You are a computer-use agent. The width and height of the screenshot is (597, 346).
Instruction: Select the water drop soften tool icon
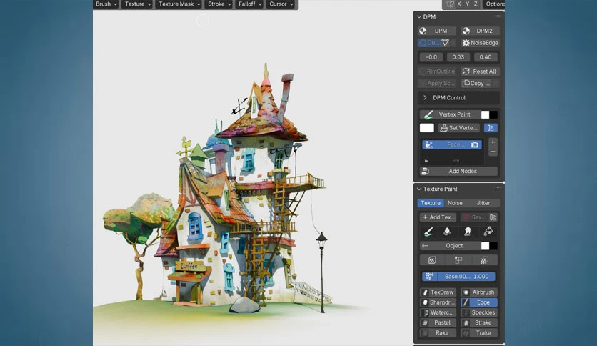pyautogui.click(x=447, y=232)
